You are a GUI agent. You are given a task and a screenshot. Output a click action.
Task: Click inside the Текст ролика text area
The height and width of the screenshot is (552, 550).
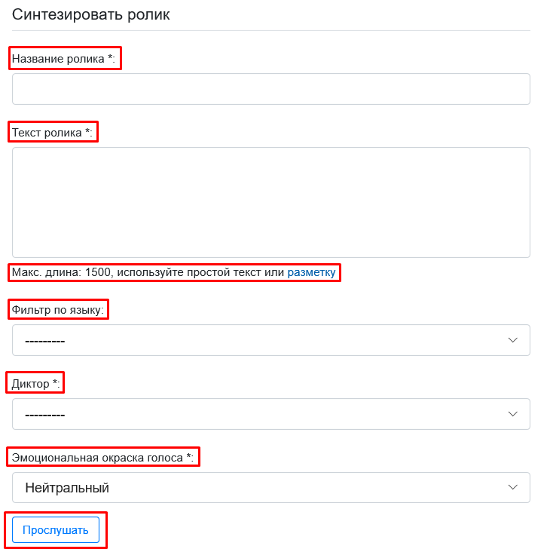click(270, 202)
